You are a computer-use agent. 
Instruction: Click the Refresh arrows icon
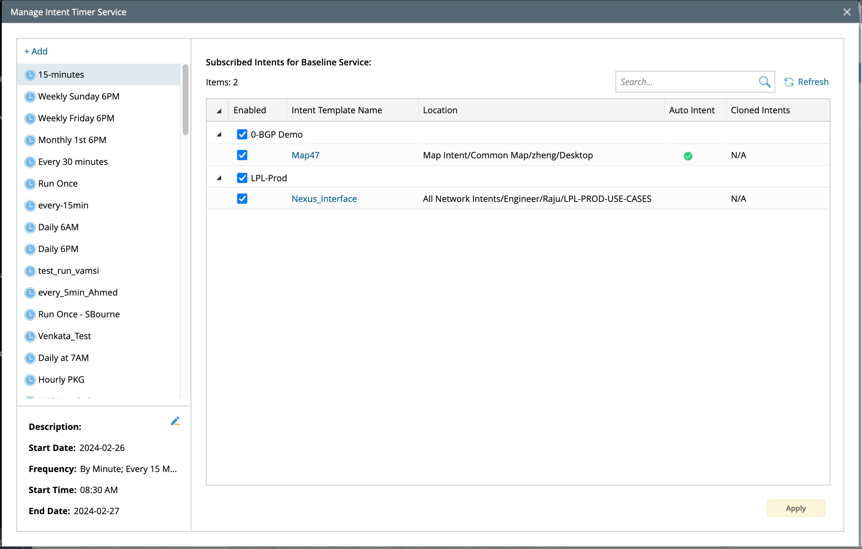789,82
